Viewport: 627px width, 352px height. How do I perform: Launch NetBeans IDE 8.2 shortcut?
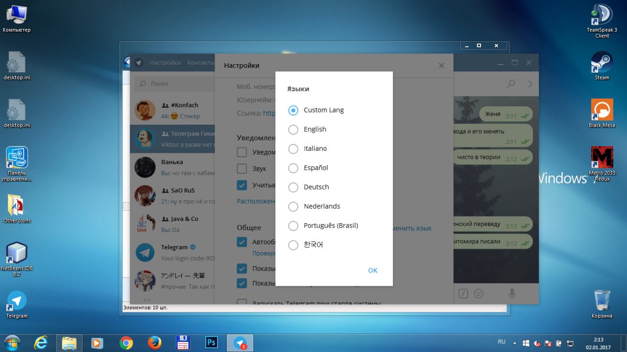[17, 259]
